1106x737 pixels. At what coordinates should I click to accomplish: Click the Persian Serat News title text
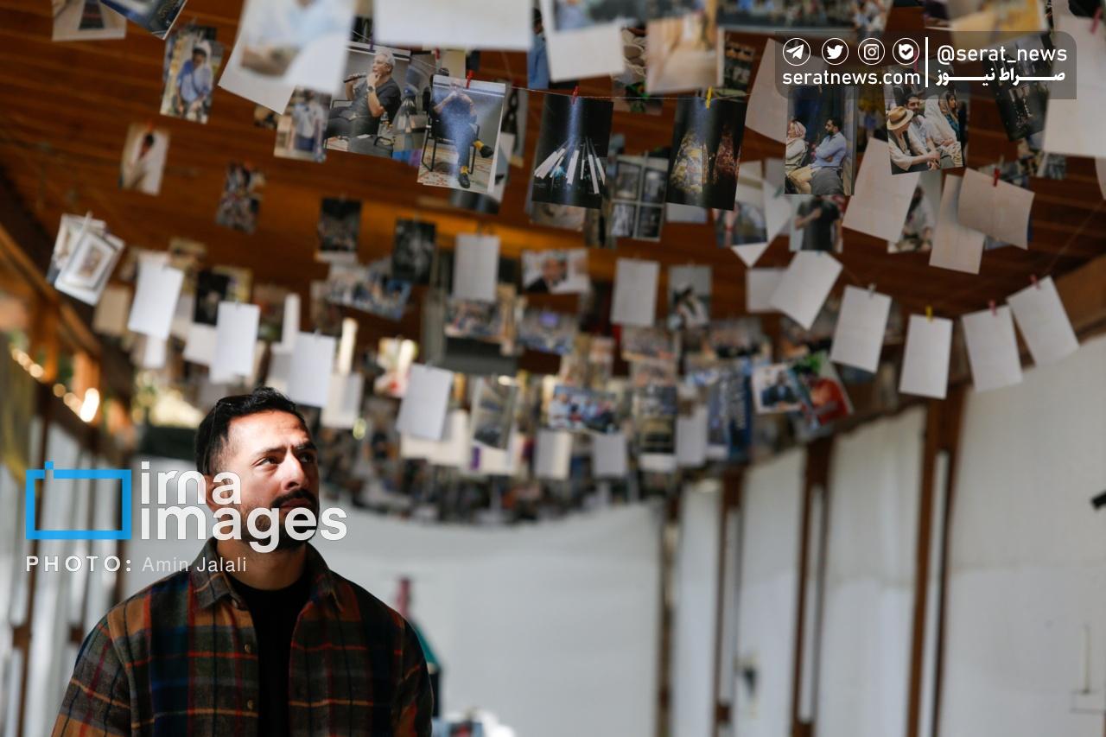1001,78
